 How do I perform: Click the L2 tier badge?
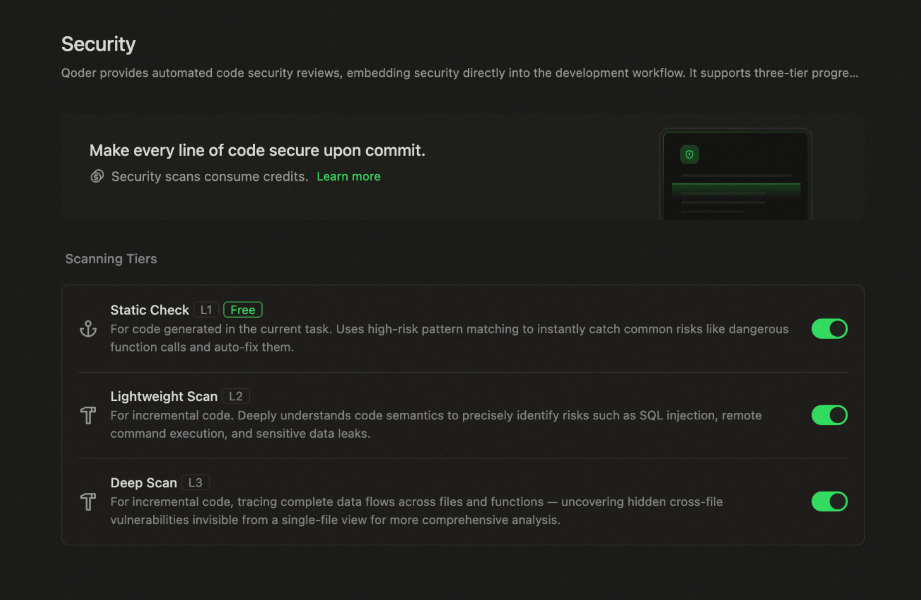(236, 396)
